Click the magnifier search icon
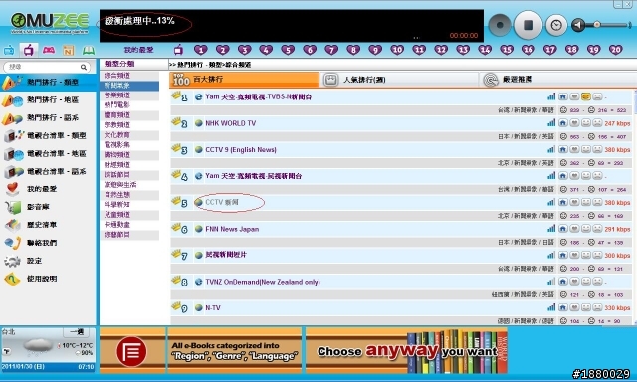This screenshot has height=382, width=637. pos(84,67)
